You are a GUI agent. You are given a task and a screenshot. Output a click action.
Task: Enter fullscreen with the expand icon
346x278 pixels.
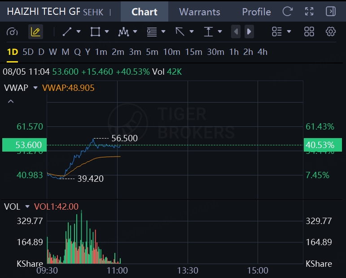309,11
